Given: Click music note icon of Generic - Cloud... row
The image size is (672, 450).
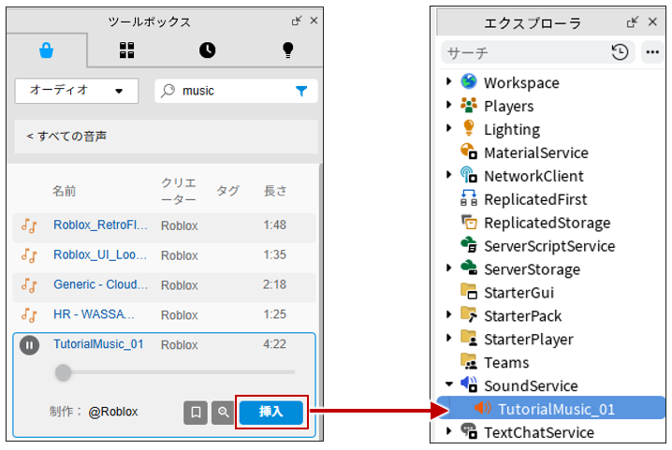Looking at the screenshot, I should pos(29,285).
